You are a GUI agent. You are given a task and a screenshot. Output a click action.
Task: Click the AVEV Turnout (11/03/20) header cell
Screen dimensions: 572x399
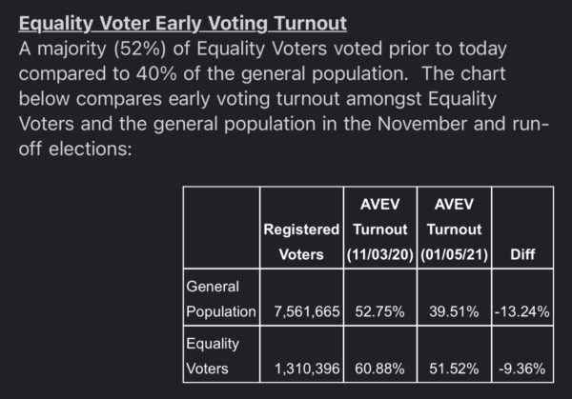click(x=380, y=228)
